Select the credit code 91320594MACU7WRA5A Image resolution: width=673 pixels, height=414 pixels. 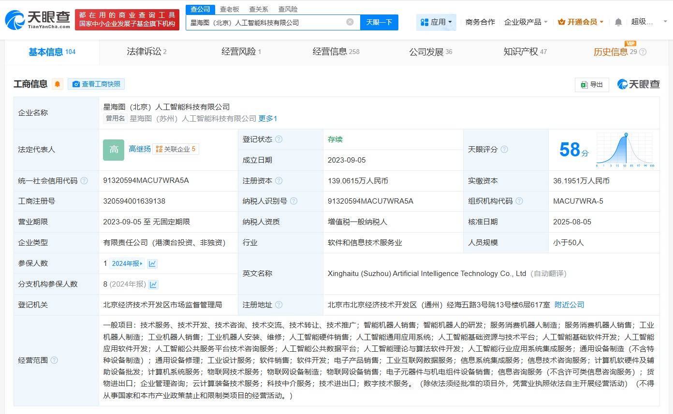146,180
